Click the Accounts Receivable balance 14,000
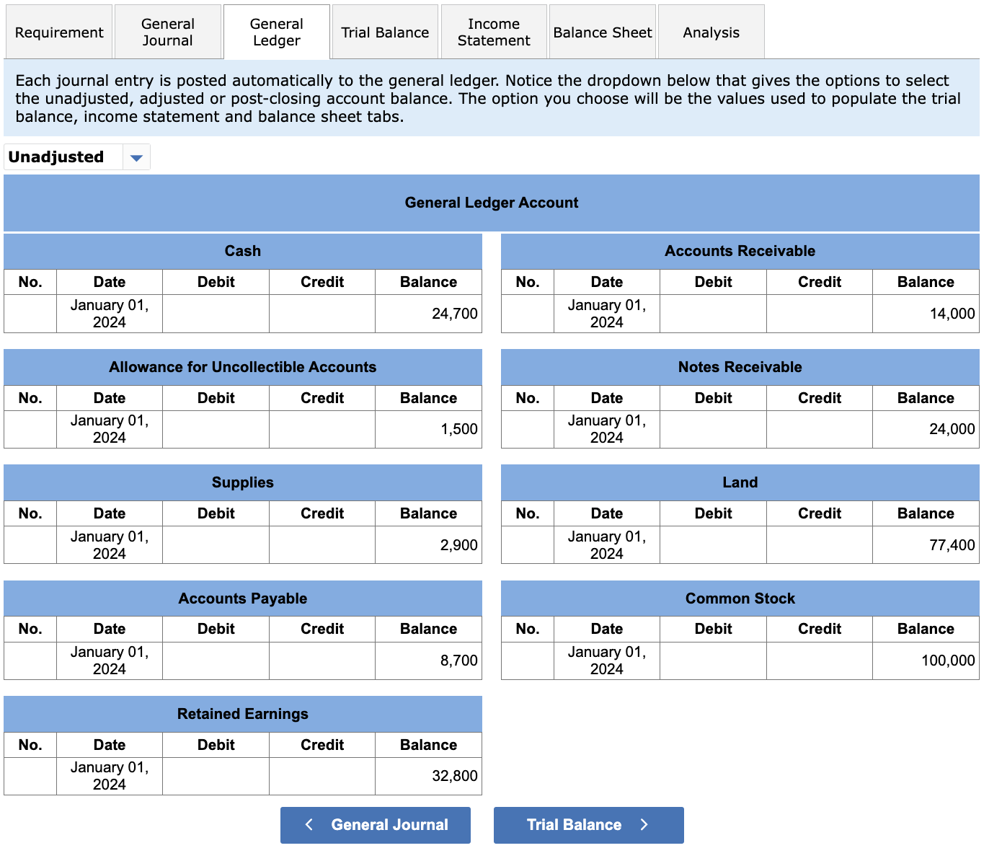 pos(926,314)
